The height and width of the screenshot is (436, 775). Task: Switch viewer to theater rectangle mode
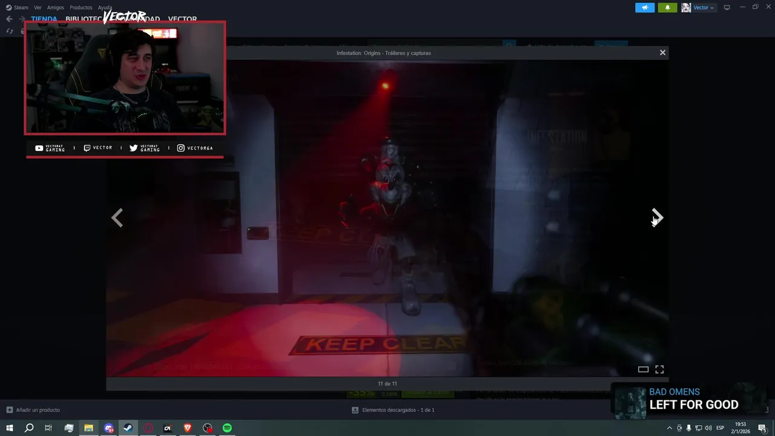643,369
